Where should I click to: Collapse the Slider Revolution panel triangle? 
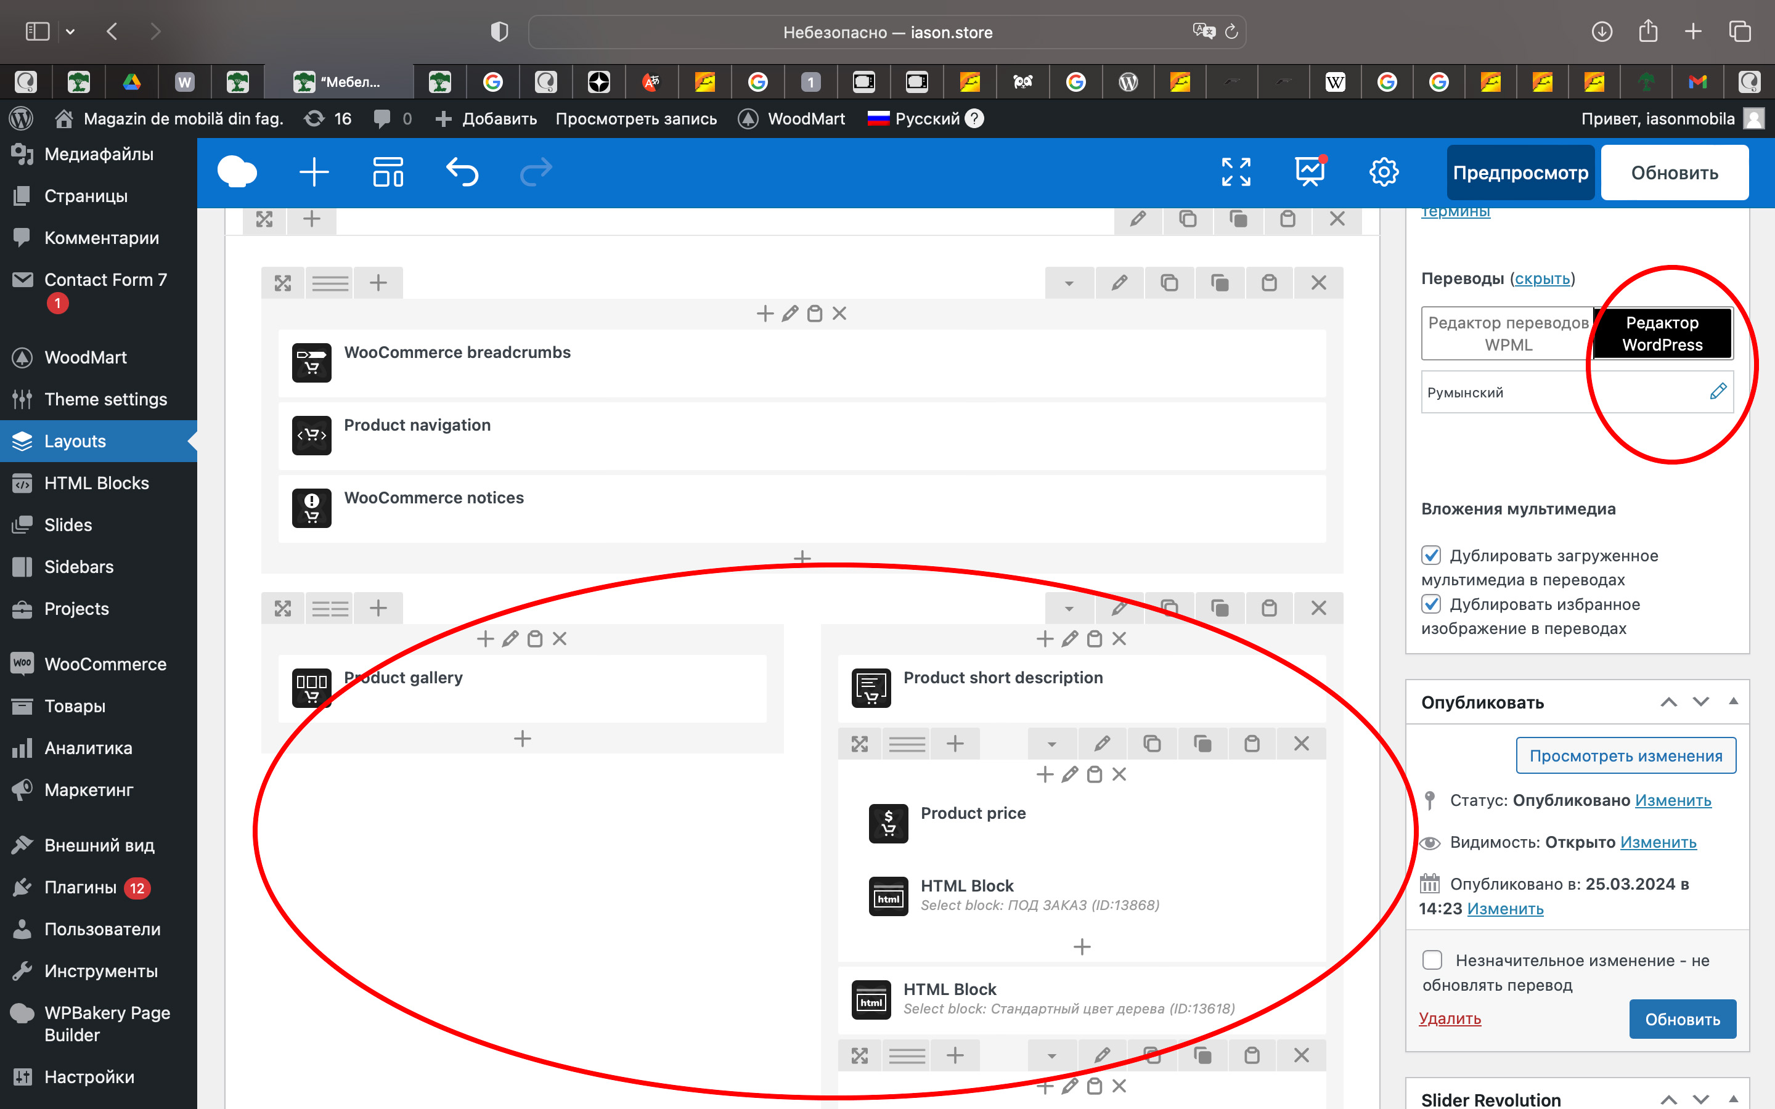pyautogui.click(x=1733, y=1099)
